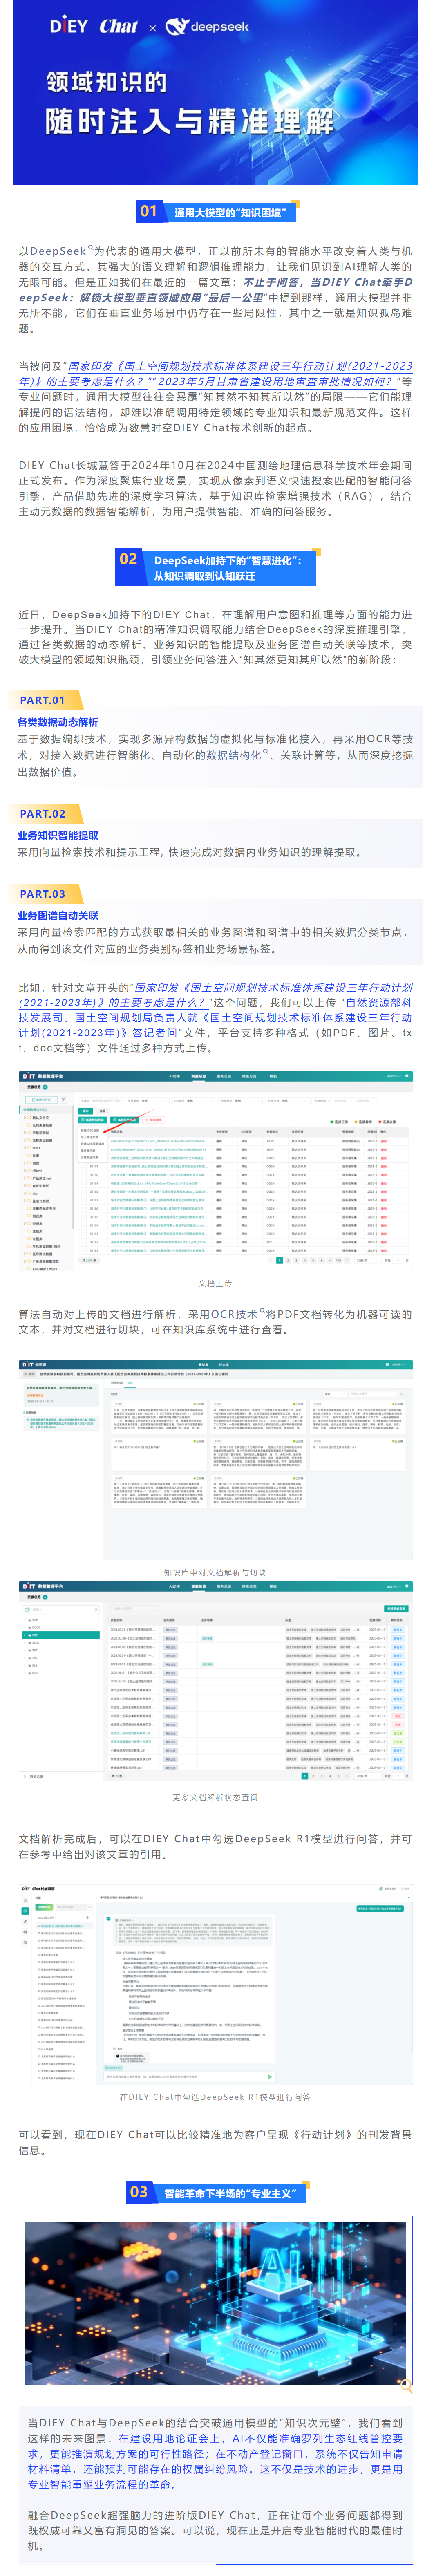Open 国家印发 link in the 比如 paragraph
Image resolution: width=434 pixels, height=2576 pixels.
click(x=216, y=995)
